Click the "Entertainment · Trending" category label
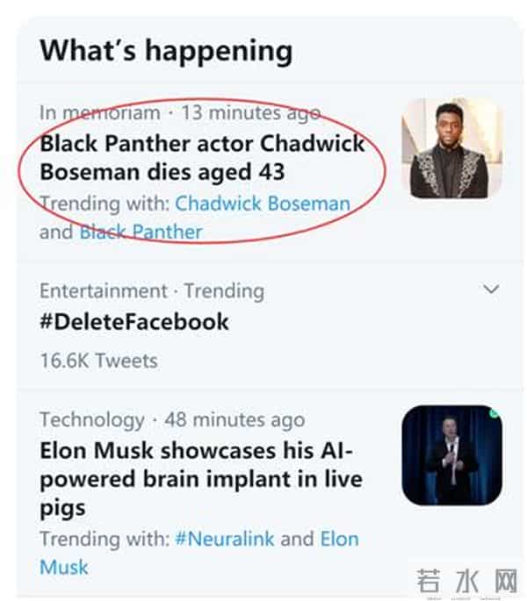This screenshot has width=527, height=601. [151, 290]
